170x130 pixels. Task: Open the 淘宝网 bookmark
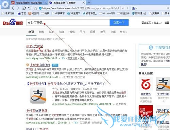point(33,14)
